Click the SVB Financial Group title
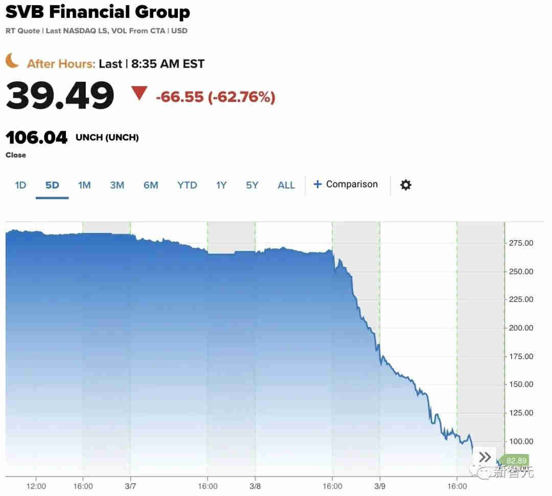 98,12
